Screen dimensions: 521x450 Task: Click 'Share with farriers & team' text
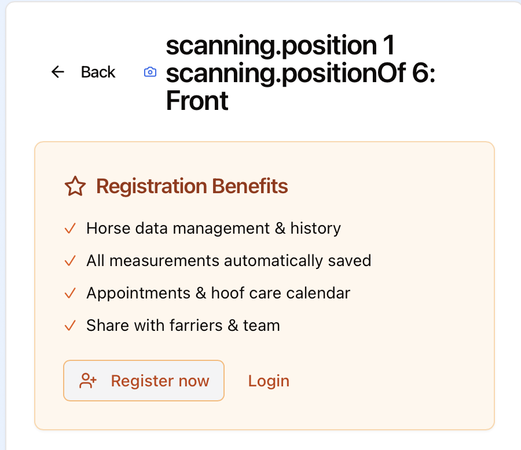pos(183,326)
